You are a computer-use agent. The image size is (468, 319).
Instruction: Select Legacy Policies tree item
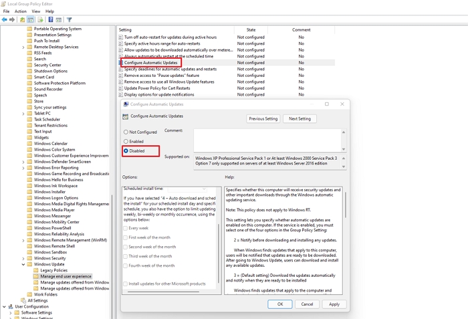(54, 270)
